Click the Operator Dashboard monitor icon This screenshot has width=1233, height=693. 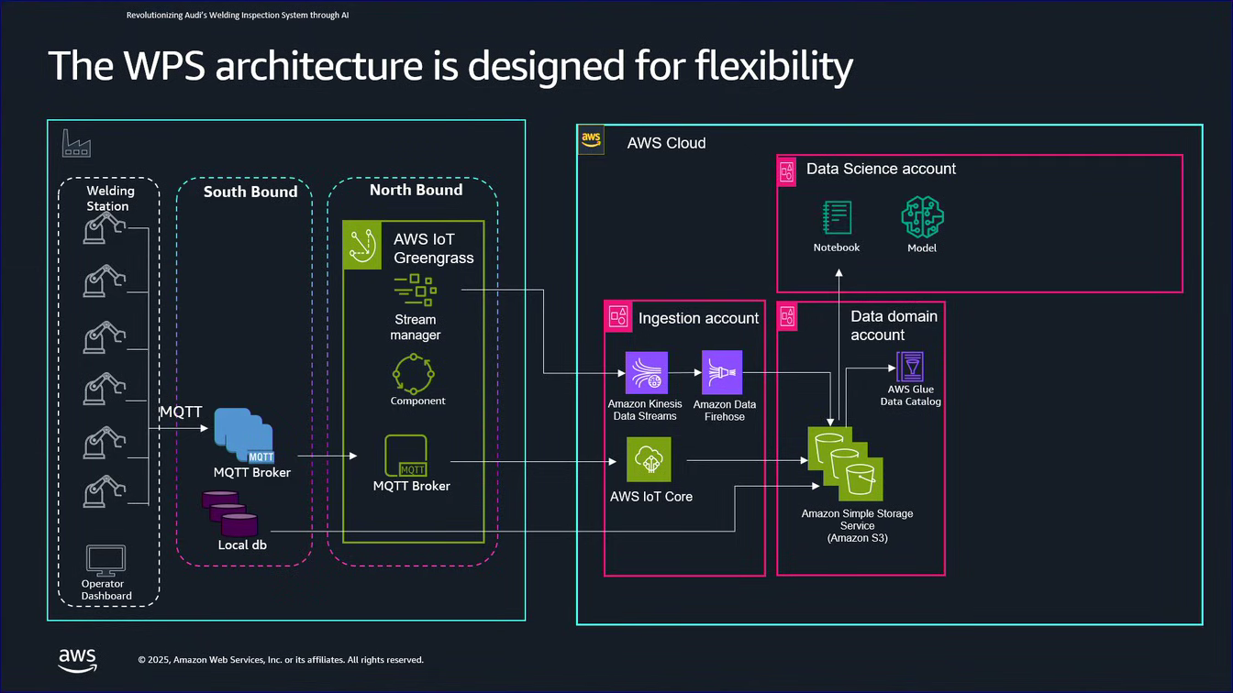pyautogui.click(x=106, y=560)
